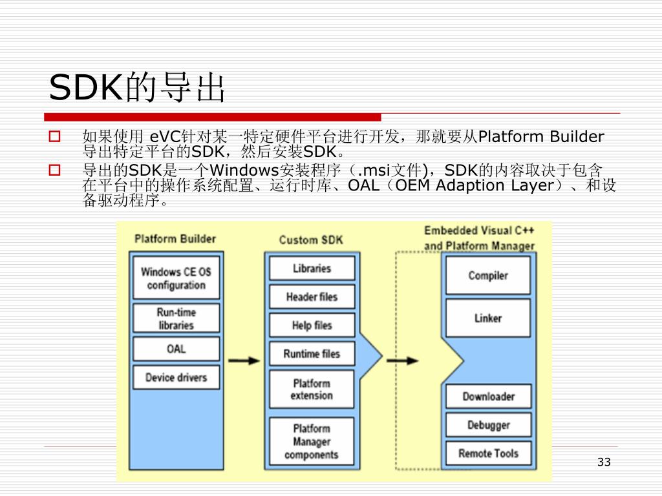The image size is (662, 496).
Task: Click the first red square bullet marker
Action: tap(55, 137)
